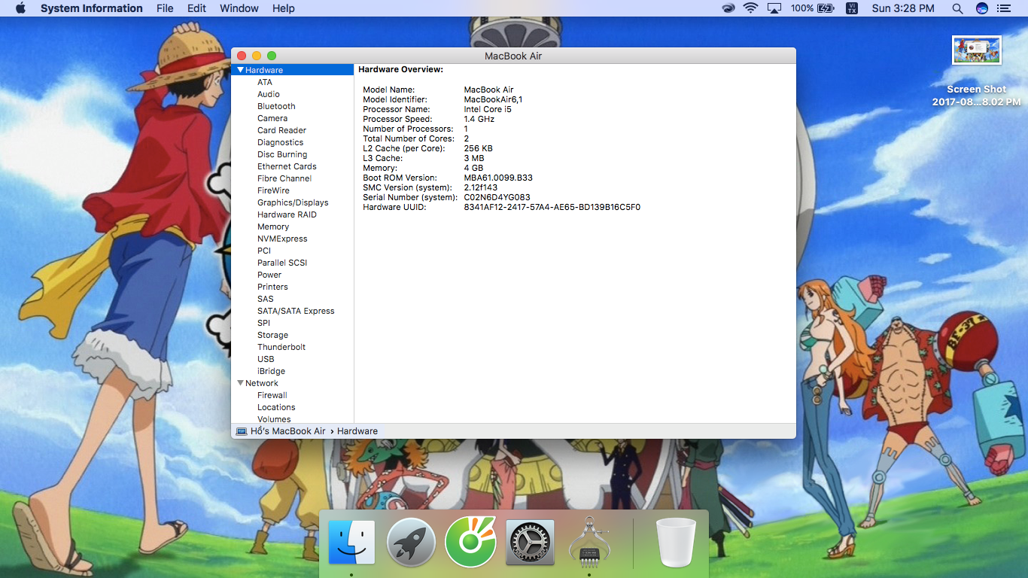Select Ethernet Cards in sidebar
The image size is (1028, 578).
click(x=287, y=166)
